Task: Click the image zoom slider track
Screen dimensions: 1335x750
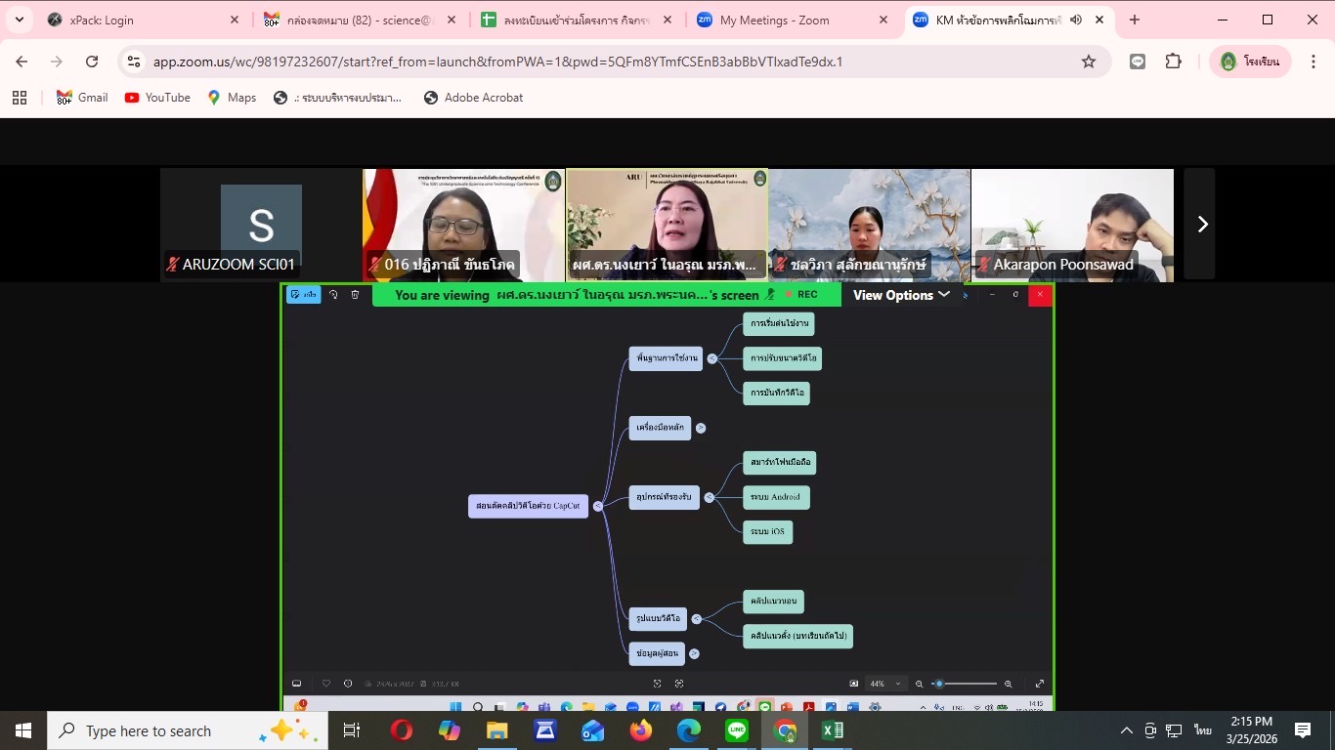Action: tap(966, 684)
